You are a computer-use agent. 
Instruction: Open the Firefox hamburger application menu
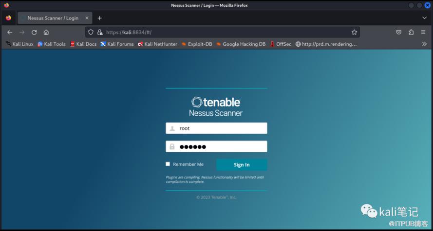click(424, 32)
